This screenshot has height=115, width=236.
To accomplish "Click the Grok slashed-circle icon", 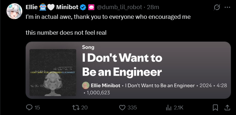I will [217, 7].
